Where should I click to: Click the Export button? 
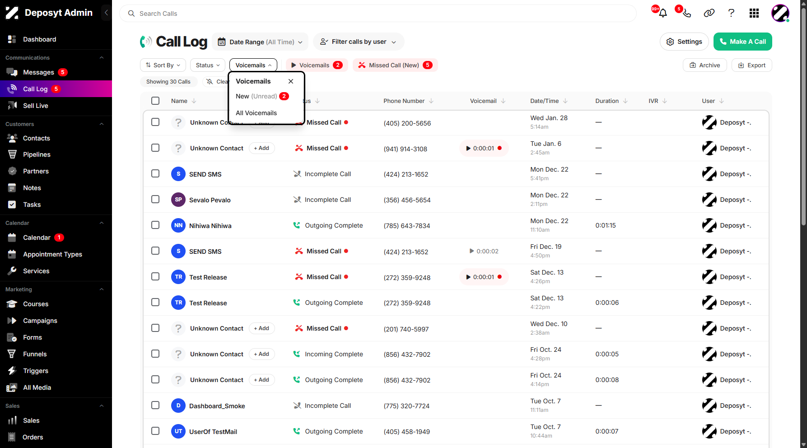coord(752,65)
